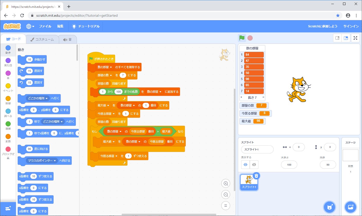Click the サインイン link
The height and width of the screenshot is (216, 362).
click(351, 26)
